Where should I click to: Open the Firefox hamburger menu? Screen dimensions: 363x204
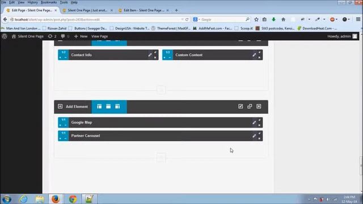[358, 20]
